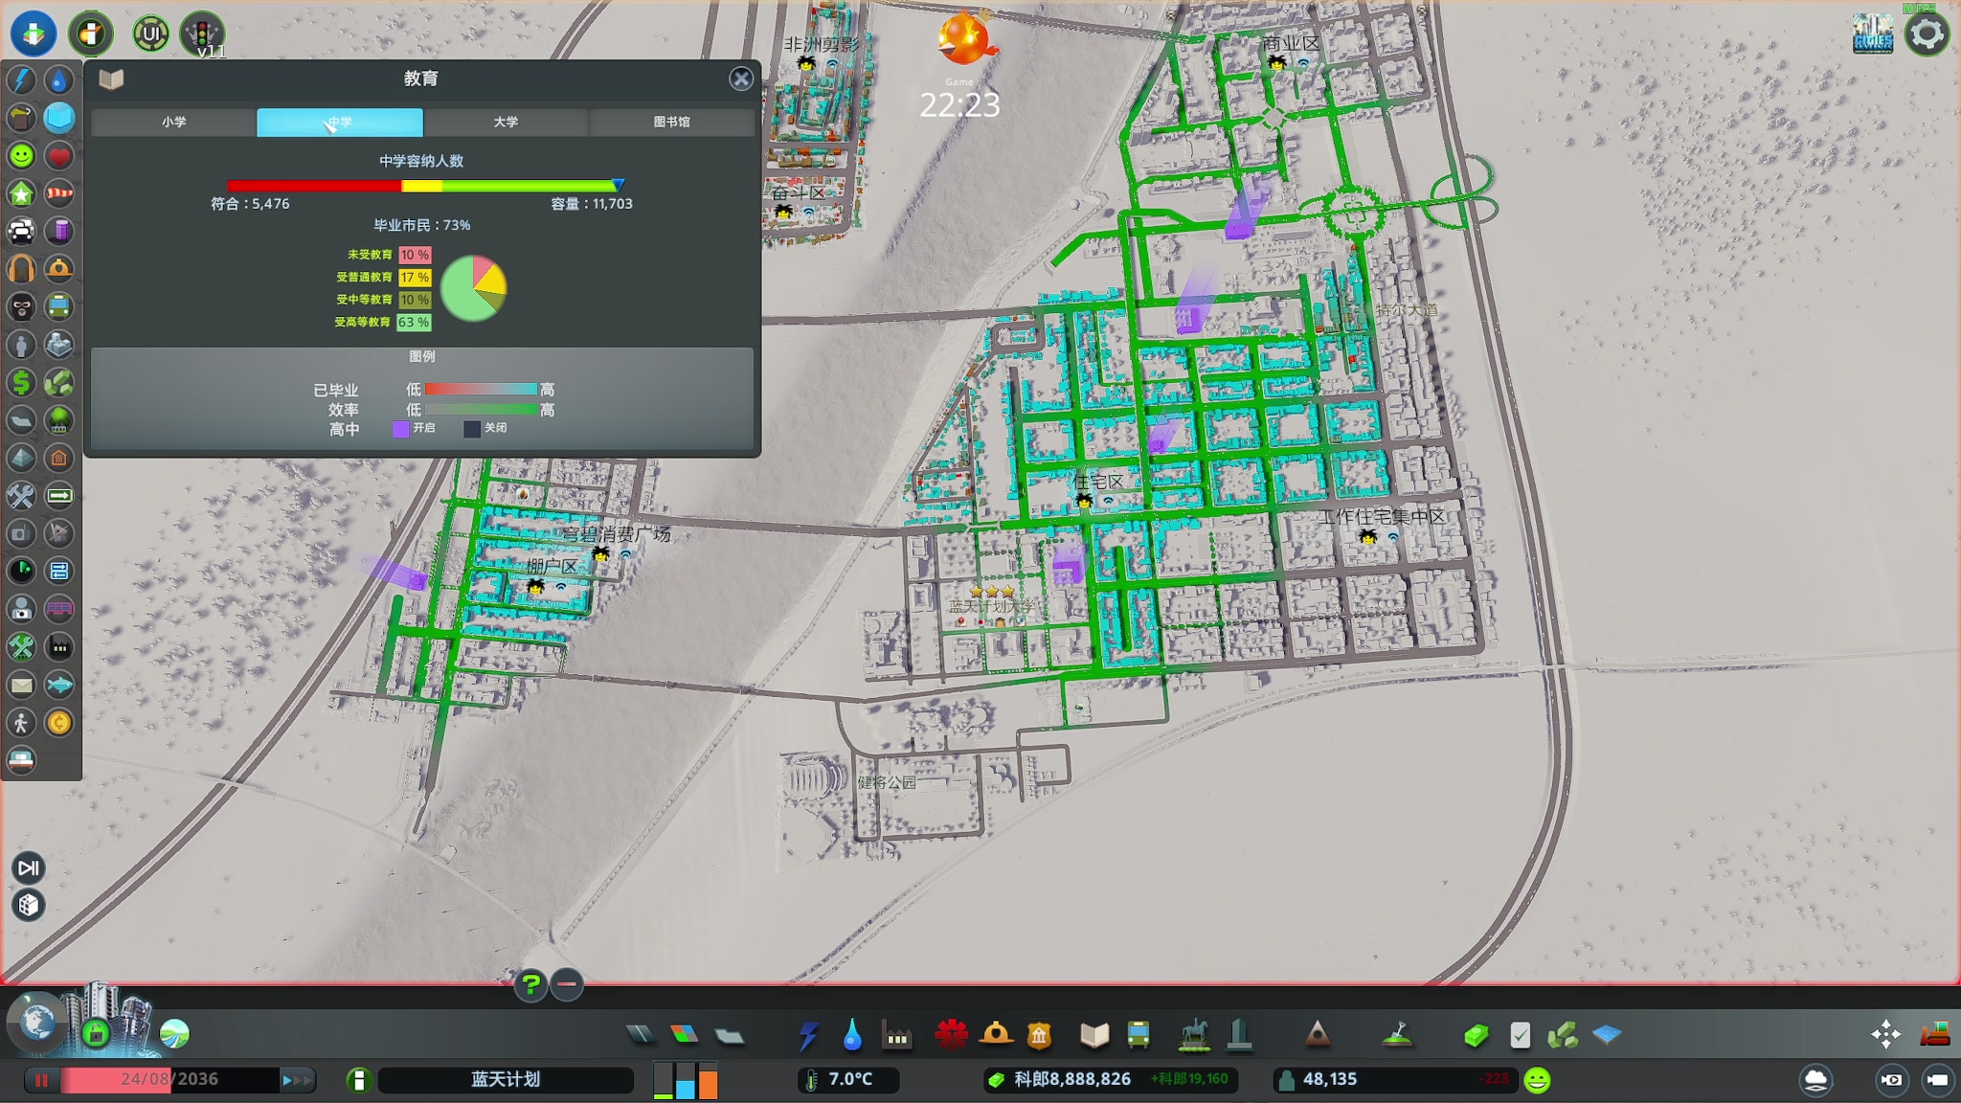Close the 教育 info panel

click(741, 79)
